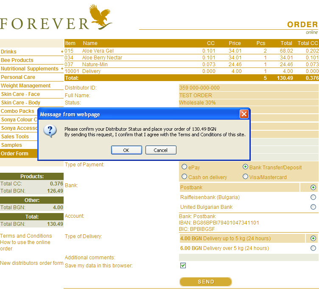This screenshot has width=319, height=306.
Task: Open the Weight Management category
Action: tap(25, 86)
